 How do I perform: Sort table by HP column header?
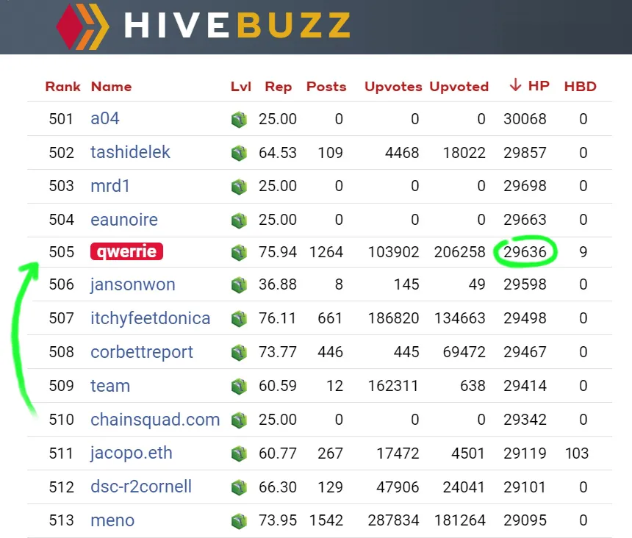click(x=539, y=86)
